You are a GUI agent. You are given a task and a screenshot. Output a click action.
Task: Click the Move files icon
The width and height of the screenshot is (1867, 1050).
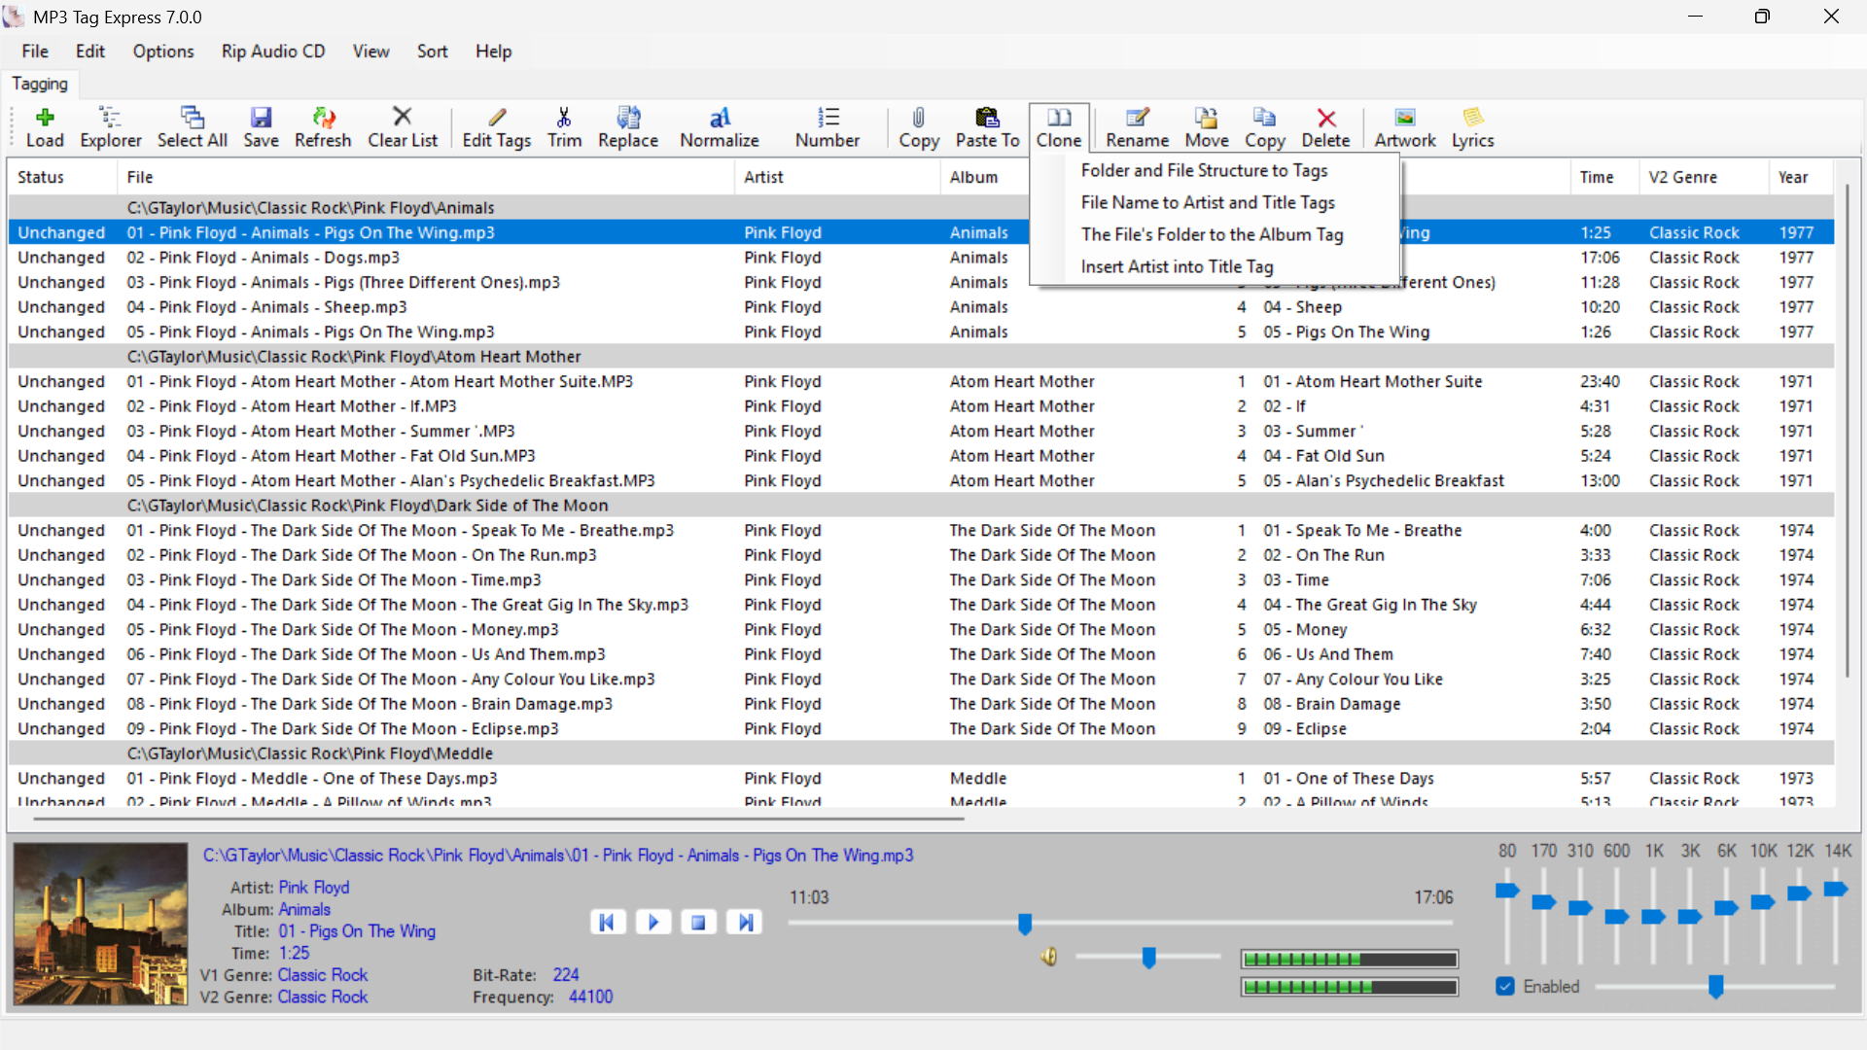point(1207,127)
